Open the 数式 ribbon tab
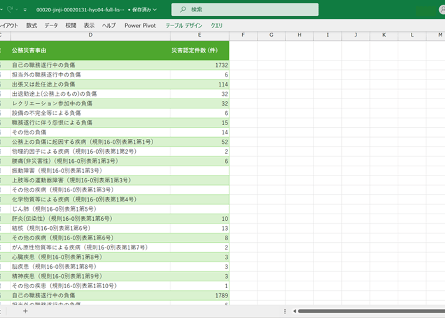The width and height of the screenshot is (445, 318). (31, 26)
